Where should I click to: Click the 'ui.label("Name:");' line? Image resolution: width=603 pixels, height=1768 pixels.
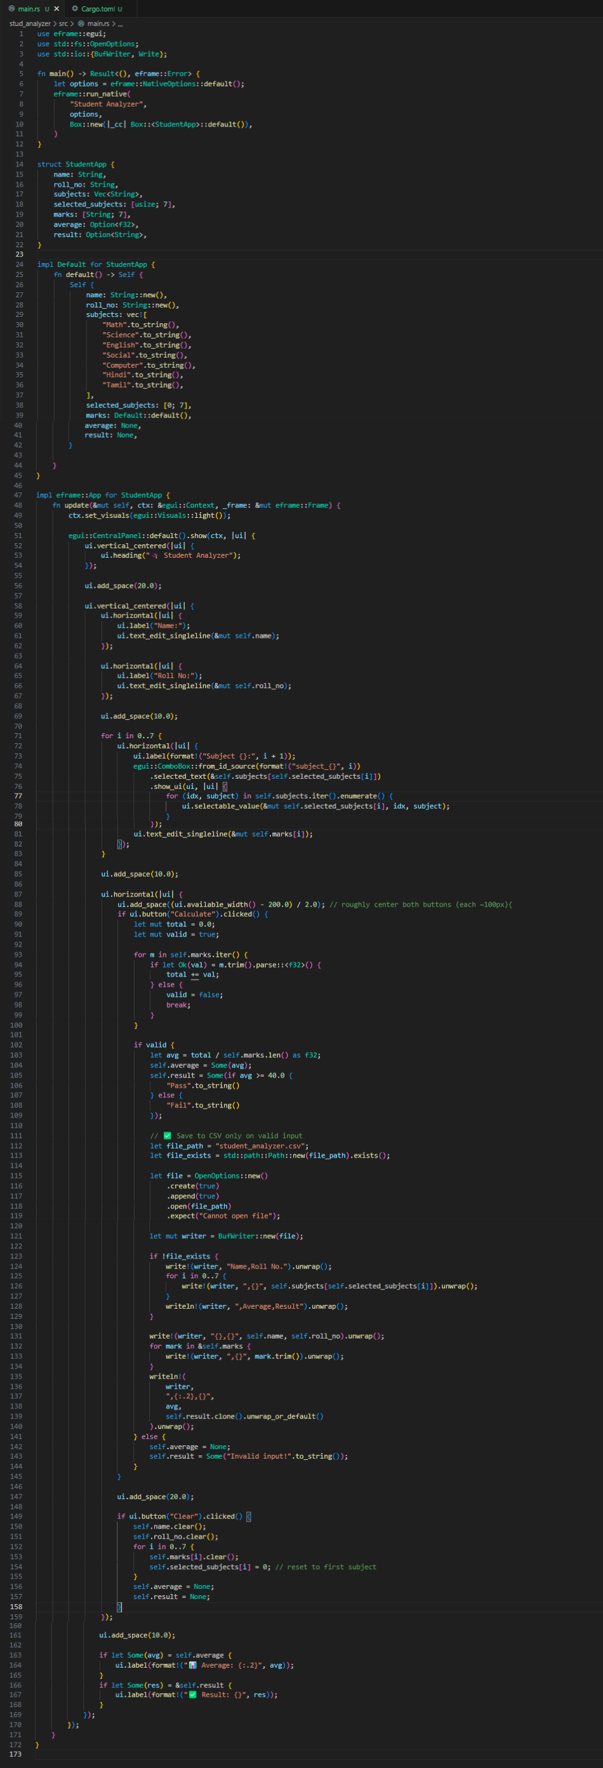coord(154,626)
